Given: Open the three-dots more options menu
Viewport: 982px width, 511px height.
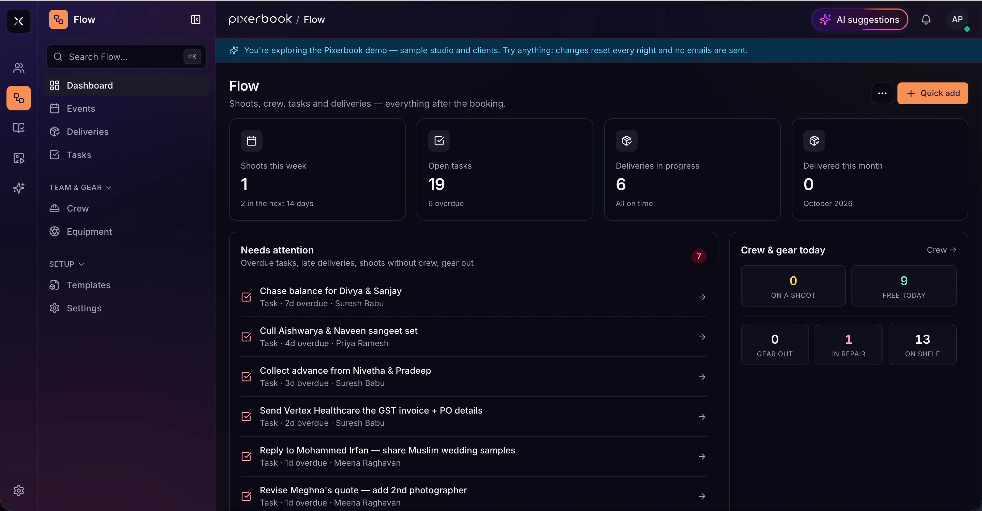Looking at the screenshot, I should tap(882, 93).
